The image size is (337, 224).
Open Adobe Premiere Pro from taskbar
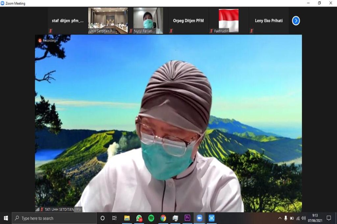187,218
